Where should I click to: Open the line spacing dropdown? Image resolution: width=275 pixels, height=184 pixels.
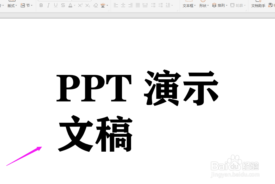[x=172, y=5]
